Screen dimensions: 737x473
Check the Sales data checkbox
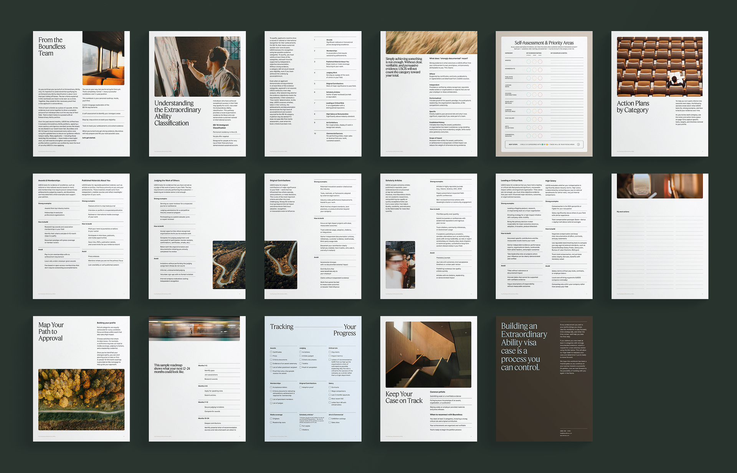[x=330, y=422]
